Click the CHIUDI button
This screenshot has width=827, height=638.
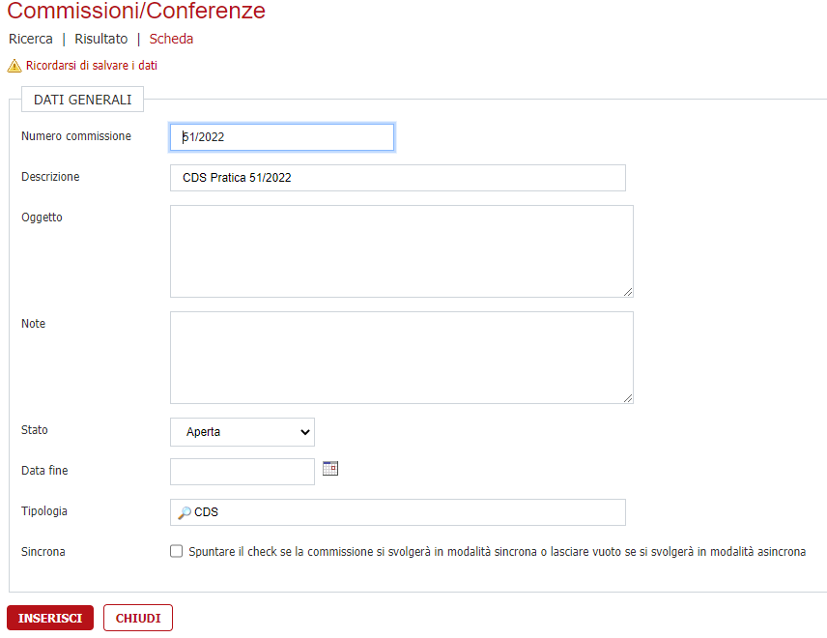click(x=138, y=618)
